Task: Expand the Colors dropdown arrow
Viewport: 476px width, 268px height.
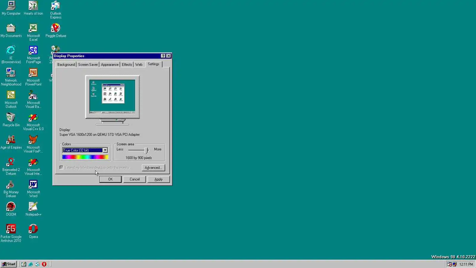Action: (x=105, y=150)
